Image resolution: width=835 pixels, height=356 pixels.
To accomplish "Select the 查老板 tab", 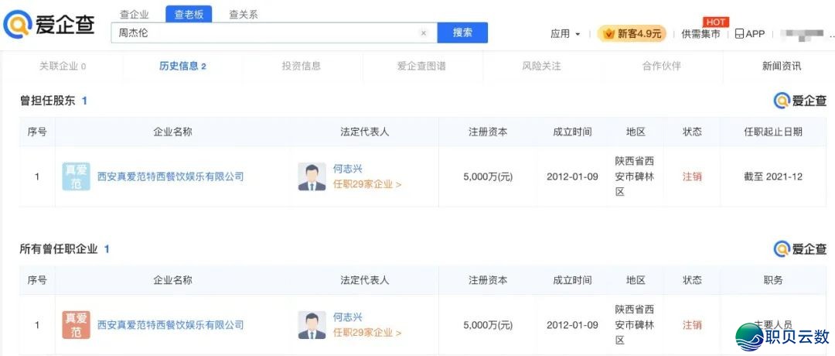I will pyautogui.click(x=189, y=15).
